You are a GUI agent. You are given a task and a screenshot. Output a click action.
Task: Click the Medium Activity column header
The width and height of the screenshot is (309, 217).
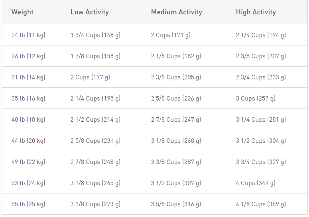click(177, 12)
